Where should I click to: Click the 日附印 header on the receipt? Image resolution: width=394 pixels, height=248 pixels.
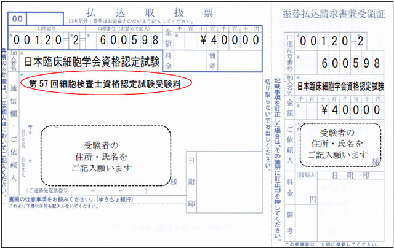coord(351,176)
